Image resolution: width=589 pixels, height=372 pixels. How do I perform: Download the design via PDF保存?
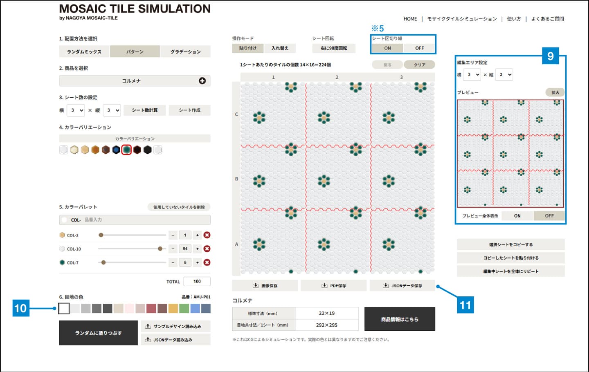point(334,286)
